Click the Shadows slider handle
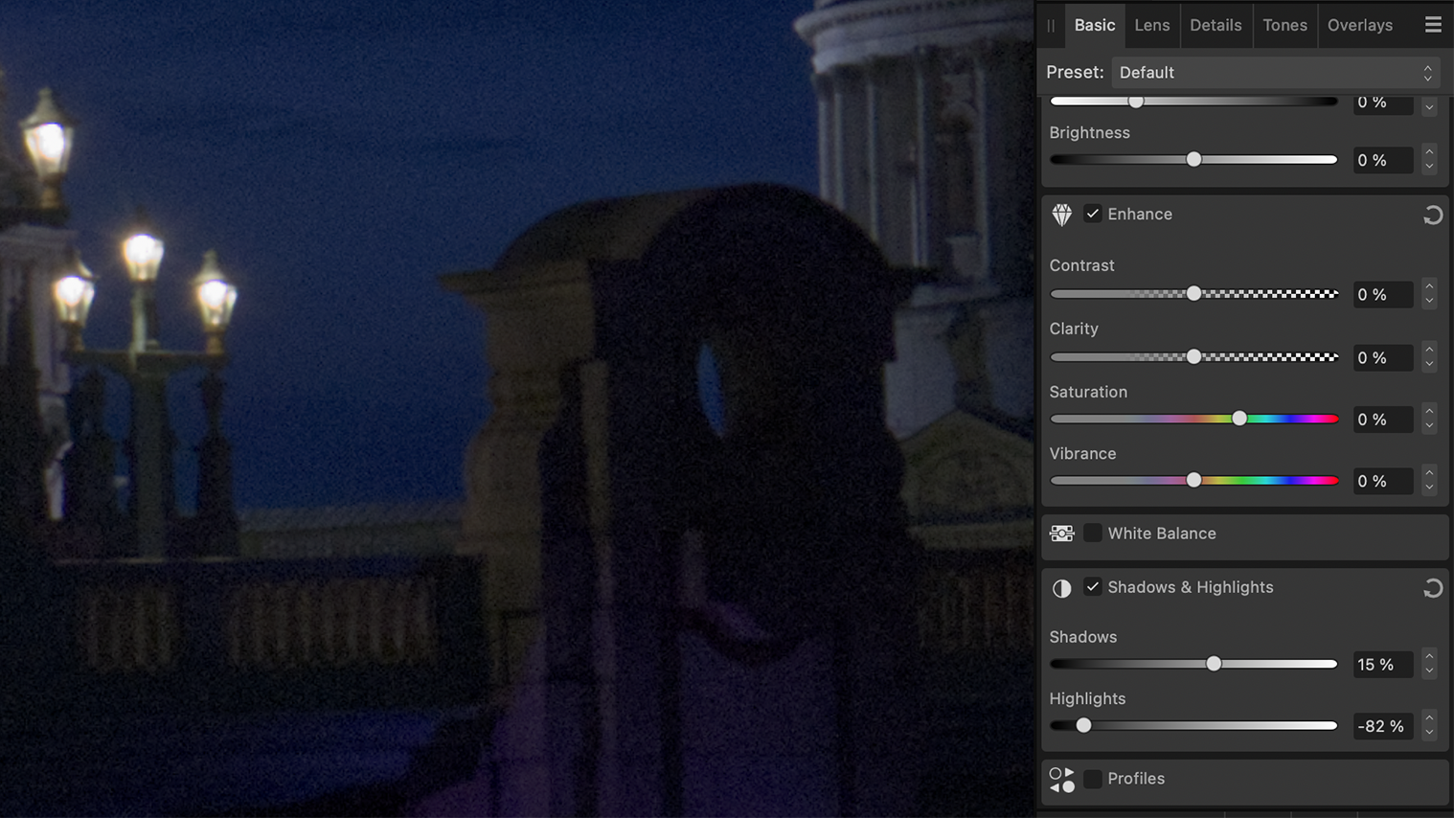1454x818 pixels. click(x=1214, y=664)
